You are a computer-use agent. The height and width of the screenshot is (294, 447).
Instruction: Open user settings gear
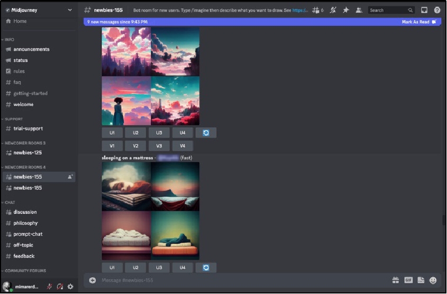coord(70,287)
